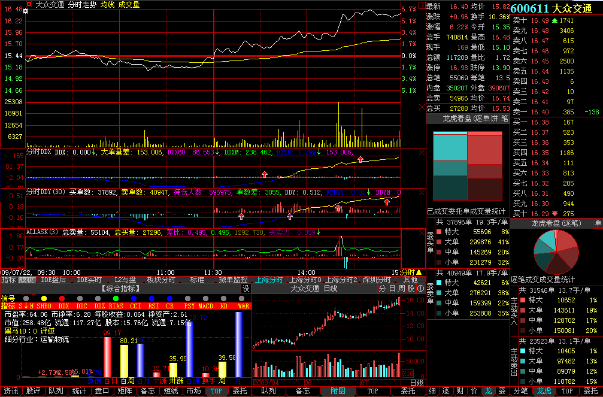Viewport: 603px width, 397px height.
Task: Click the large red block in the order treemap
Action: pos(484,150)
